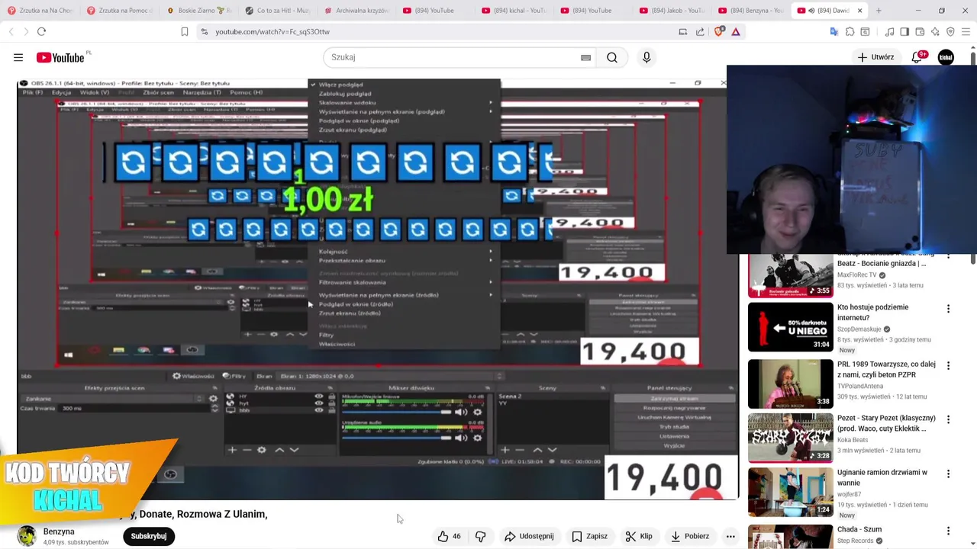Download the video with Pobierz
Image resolution: width=977 pixels, height=549 pixels.
click(x=690, y=536)
